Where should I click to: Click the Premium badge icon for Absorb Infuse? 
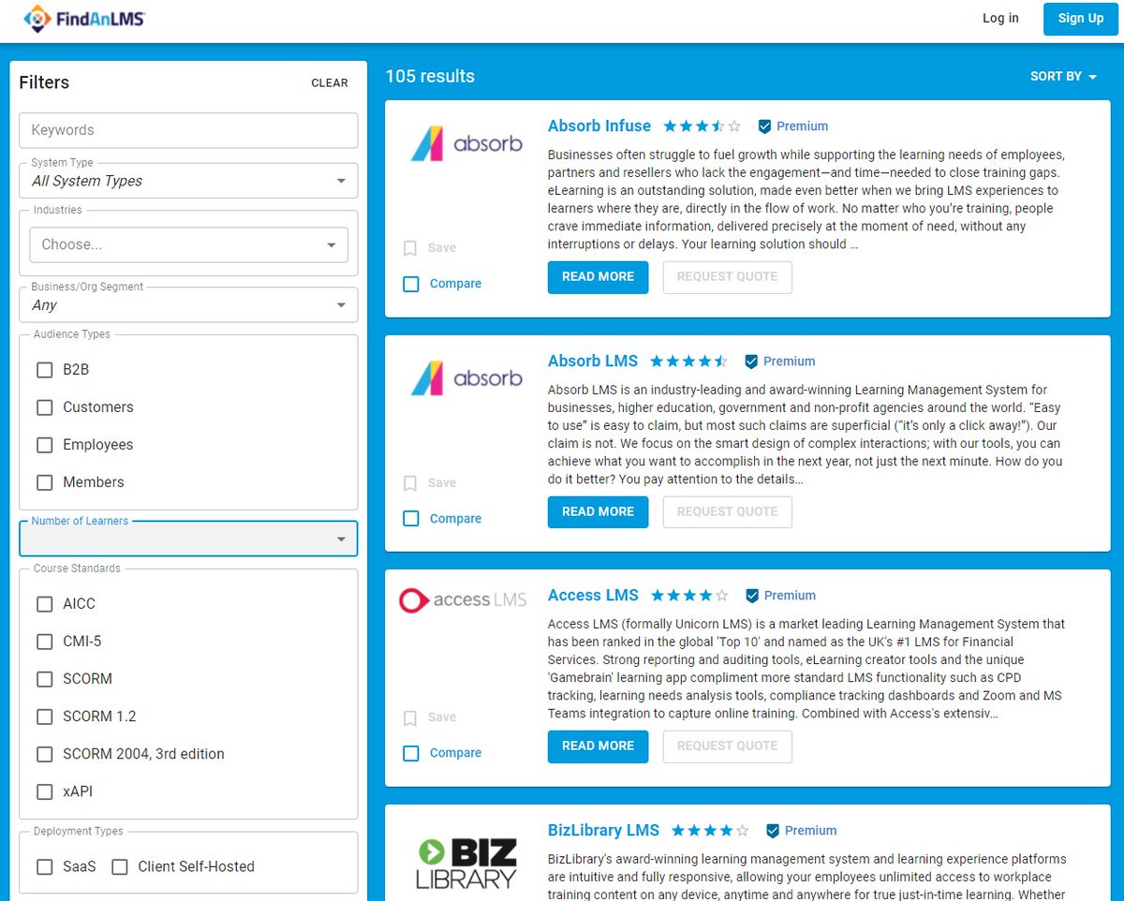click(x=764, y=126)
